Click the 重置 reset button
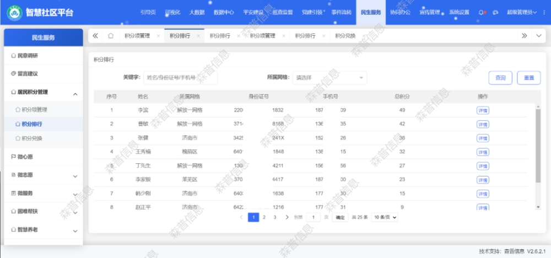 [x=529, y=78]
